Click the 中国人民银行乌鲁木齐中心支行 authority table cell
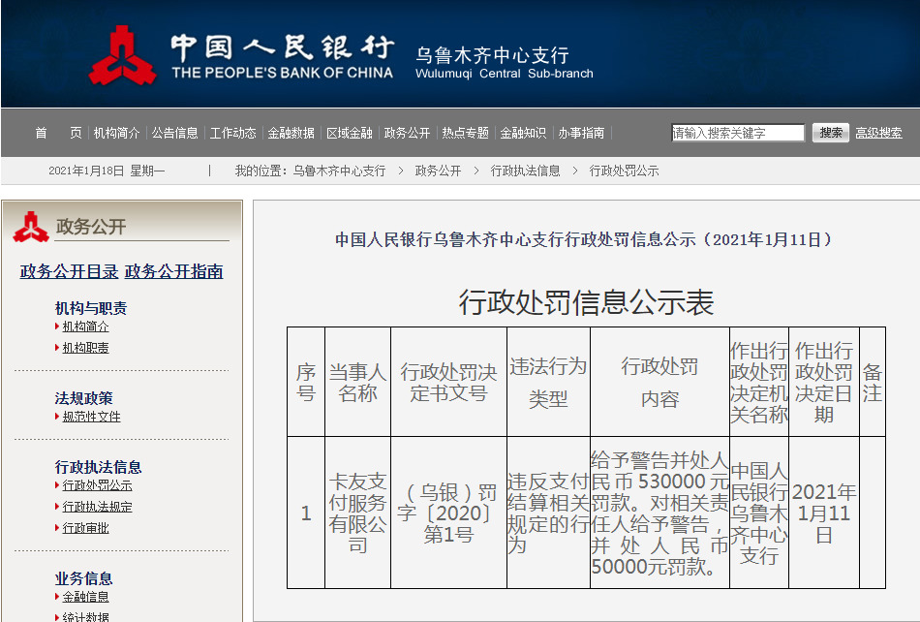The width and height of the screenshot is (920, 622). (x=759, y=513)
